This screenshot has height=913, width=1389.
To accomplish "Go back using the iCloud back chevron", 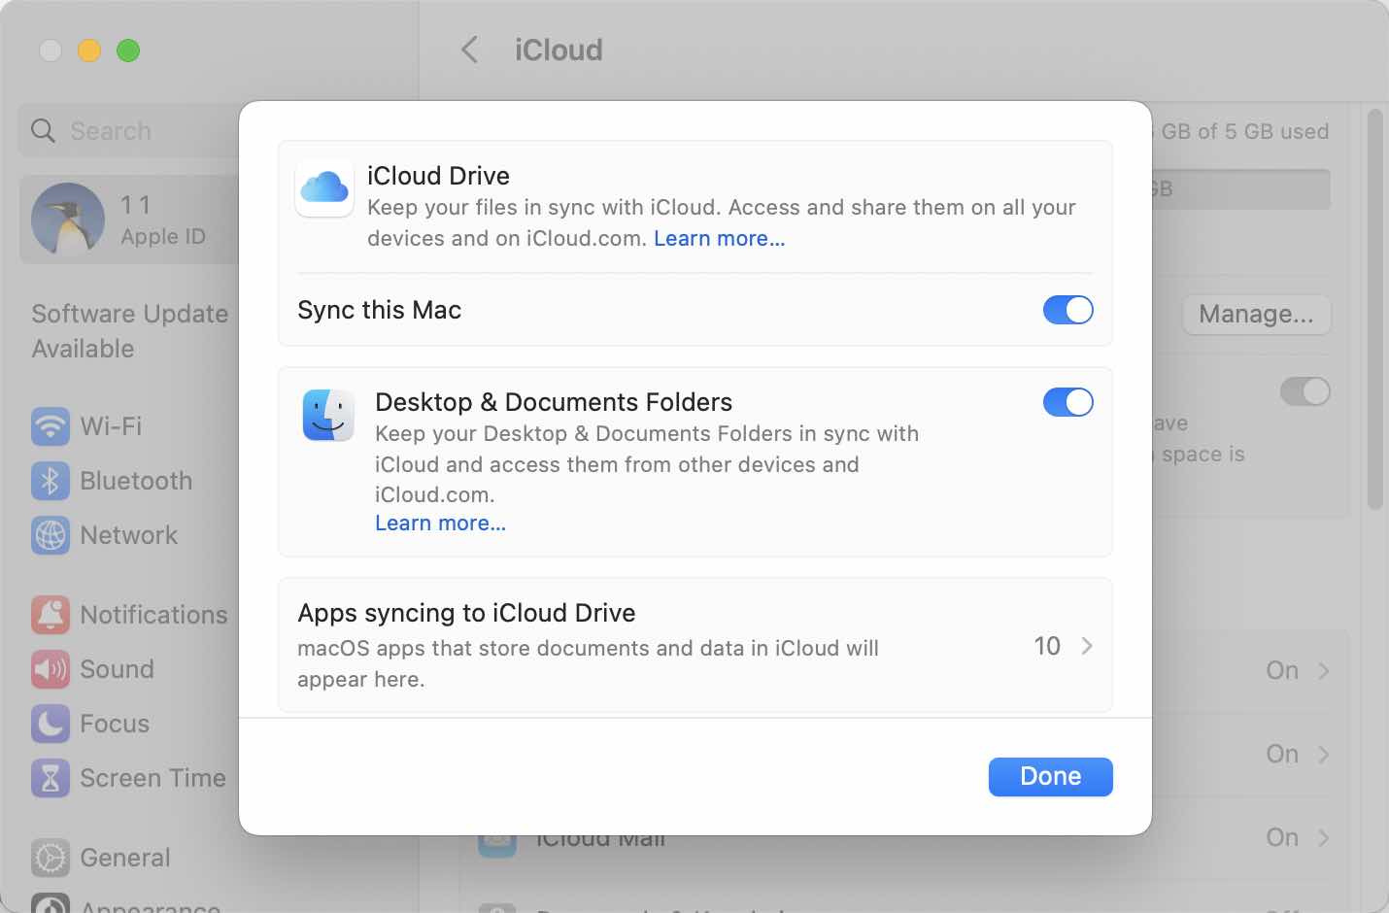I will point(470,50).
